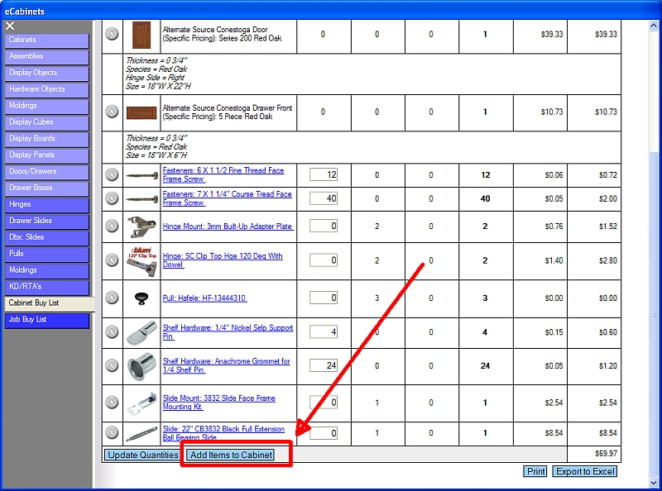
Task: Delete the Slide Mount 3832 row
Action: pos(113,403)
